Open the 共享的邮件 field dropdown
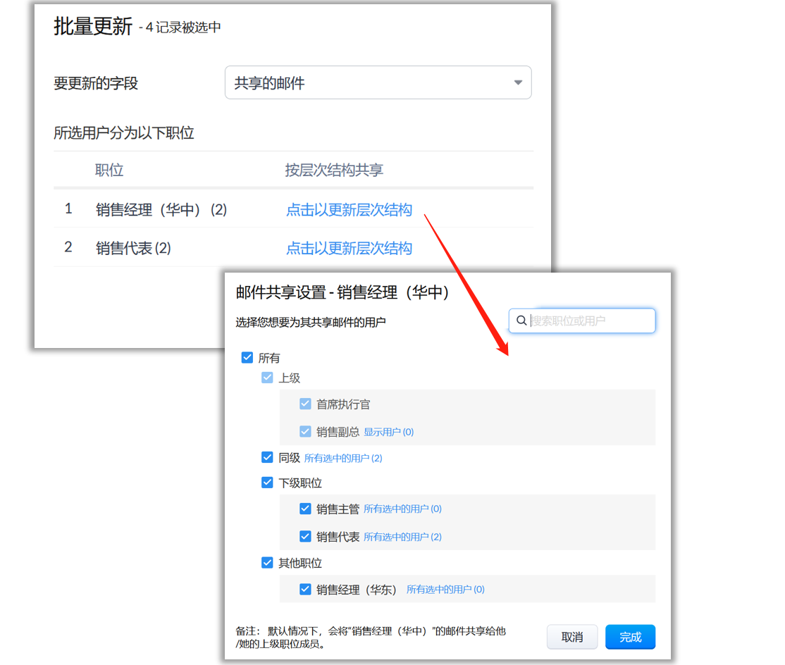 [378, 83]
